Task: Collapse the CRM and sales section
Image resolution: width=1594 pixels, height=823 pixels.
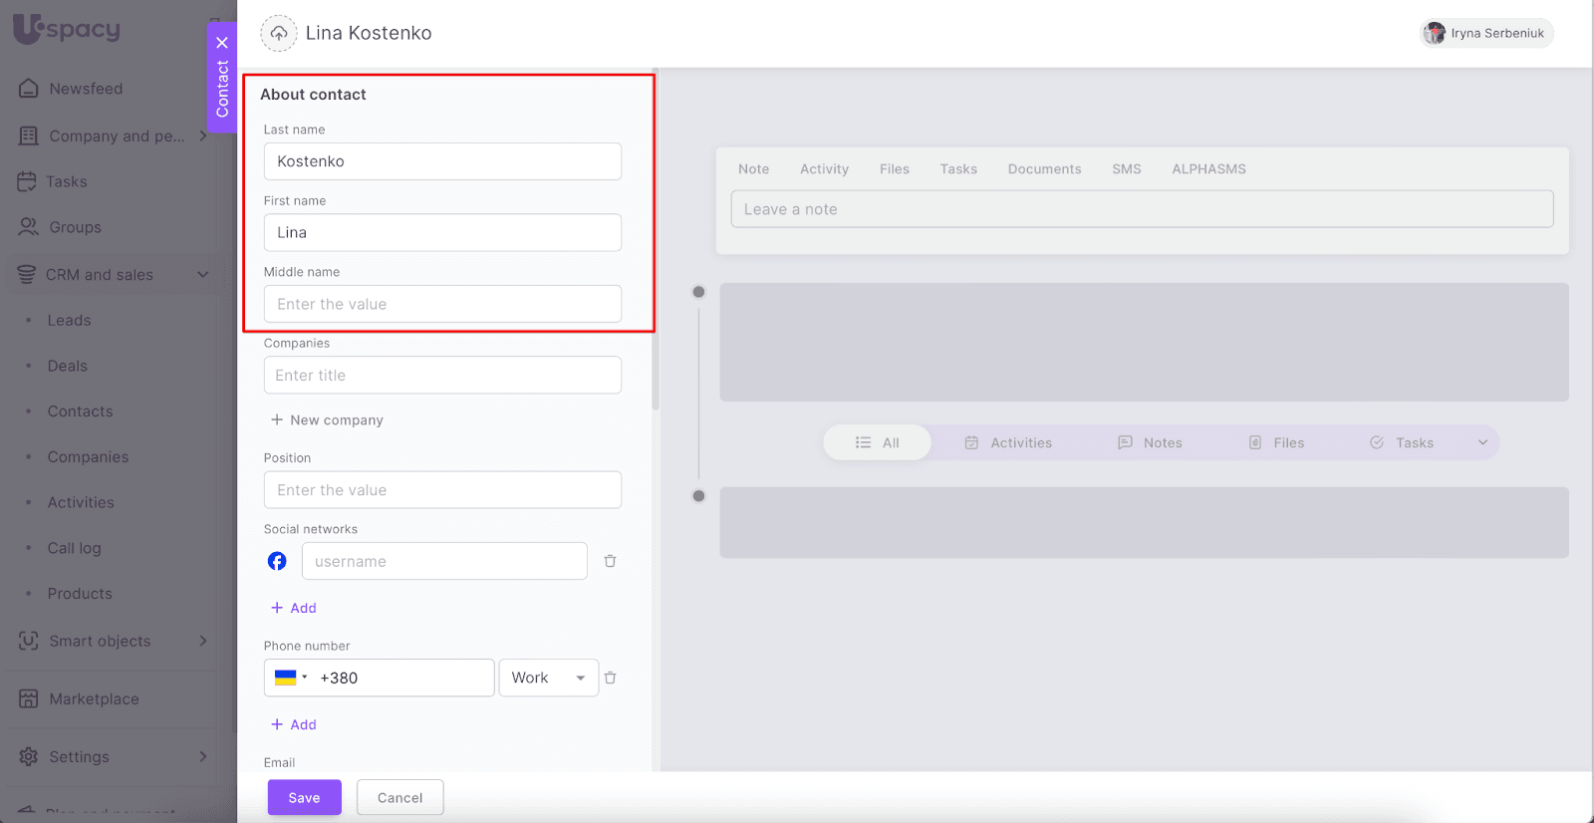Action: tap(203, 274)
